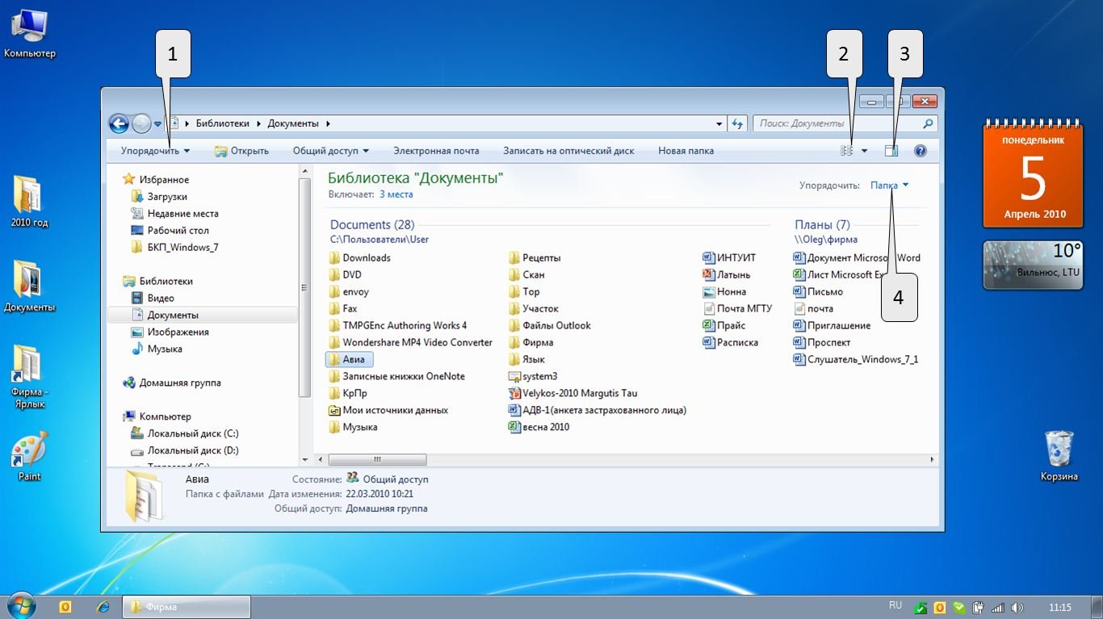Viewport: 1103px width, 619px height.
Task: Click Записать на оптический диск
Action: point(568,151)
